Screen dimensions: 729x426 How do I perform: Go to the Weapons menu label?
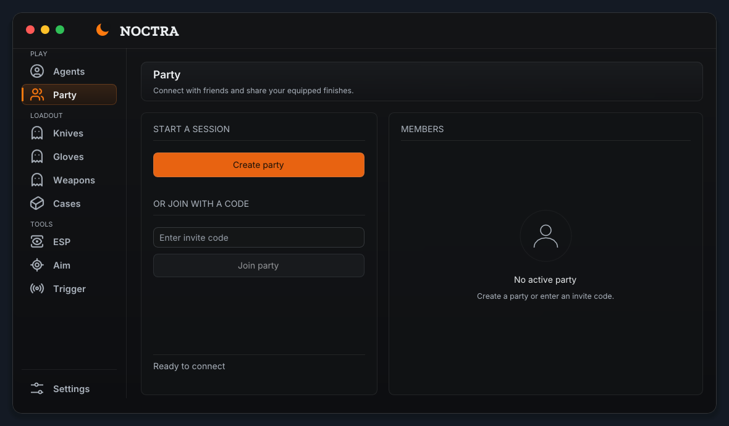(x=74, y=180)
